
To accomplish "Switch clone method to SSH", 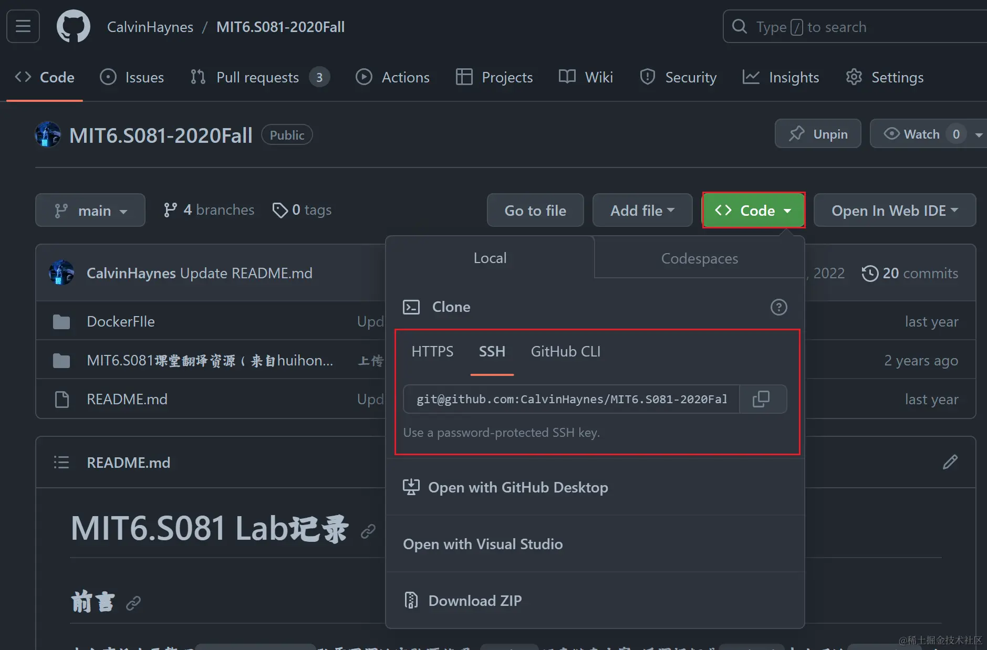I will (x=492, y=351).
